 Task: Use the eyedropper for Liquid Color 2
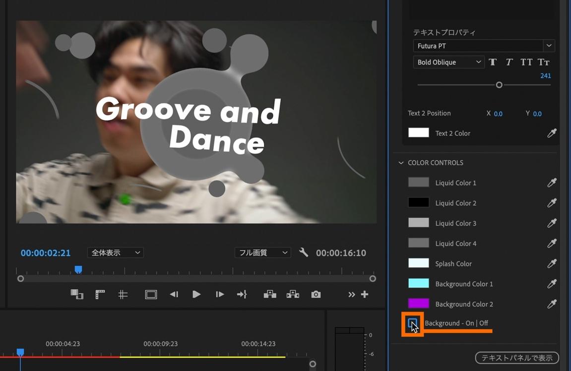tap(552, 203)
